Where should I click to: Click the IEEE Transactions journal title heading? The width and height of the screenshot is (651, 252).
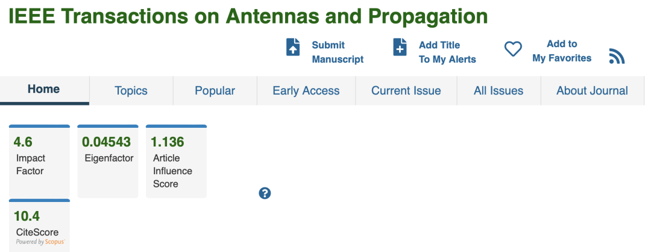(x=248, y=16)
